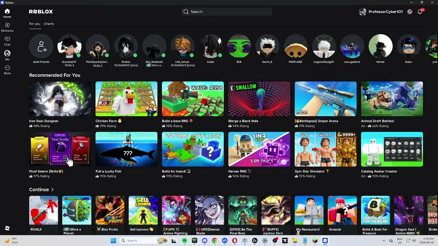Continue playing Mine a Planet
This screenshot has width=438, height=246.
[77, 210]
